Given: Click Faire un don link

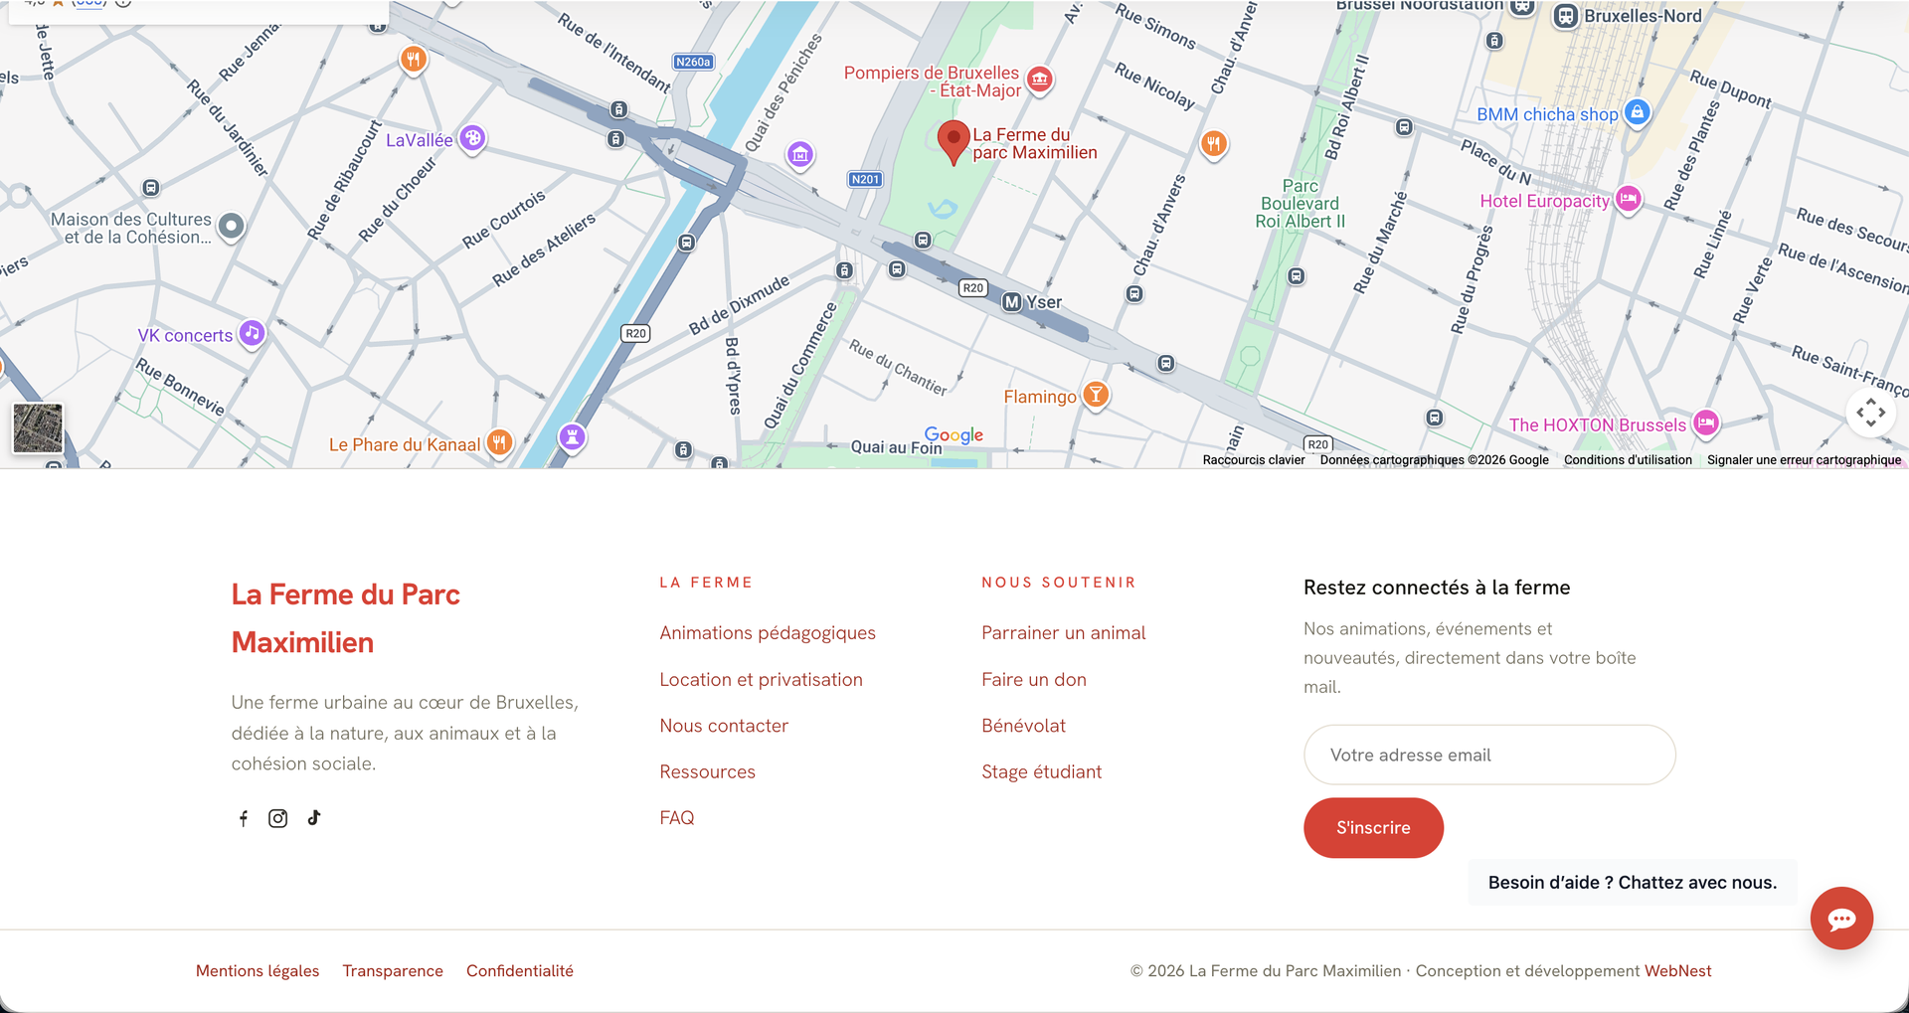Looking at the screenshot, I should [1034, 680].
